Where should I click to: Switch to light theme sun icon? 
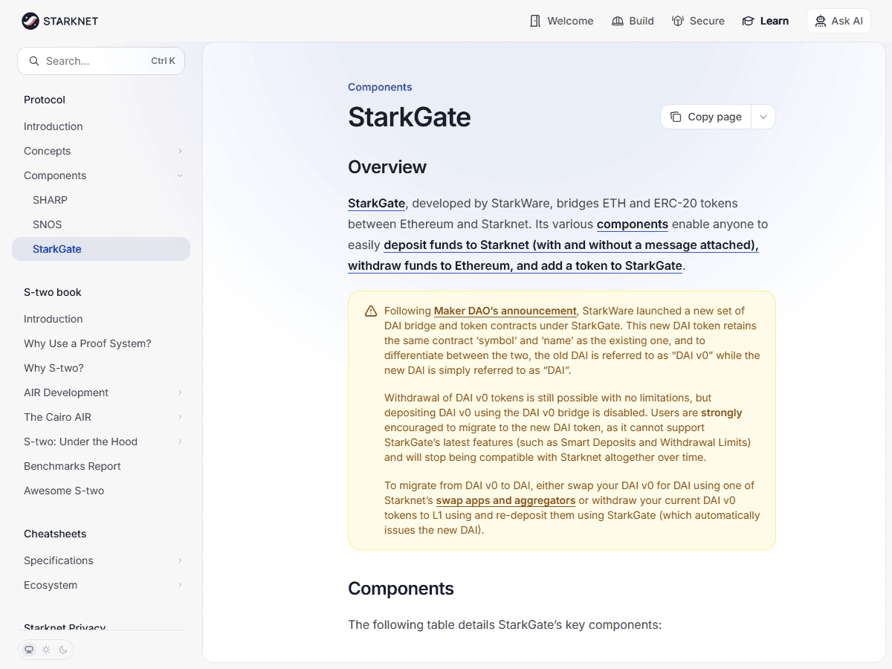pos(46,650)
